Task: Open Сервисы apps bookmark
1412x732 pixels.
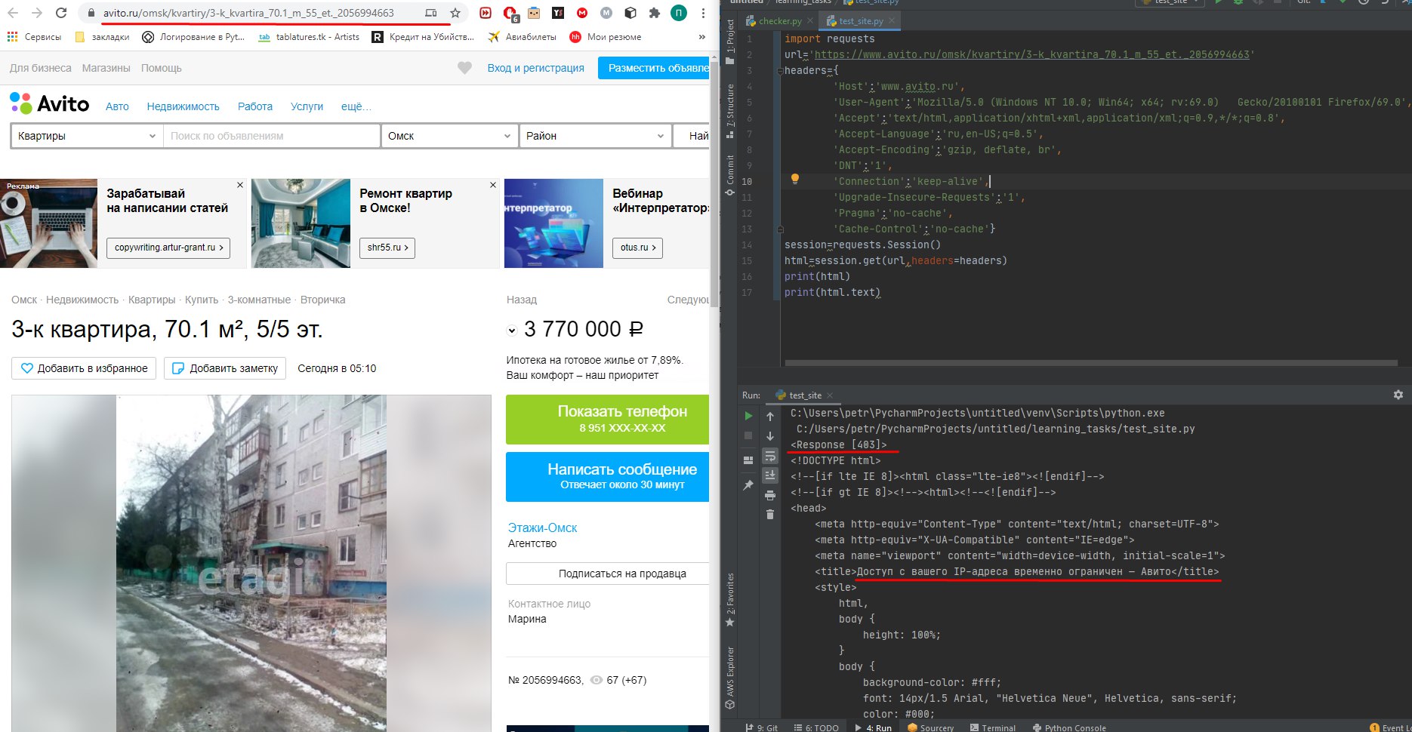Action: coord(34,36)
